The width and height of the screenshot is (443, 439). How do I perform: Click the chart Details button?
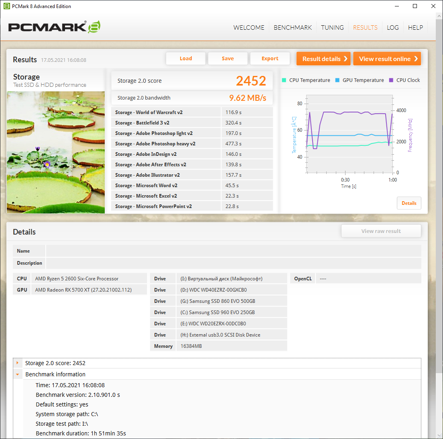tap(409, 203)
